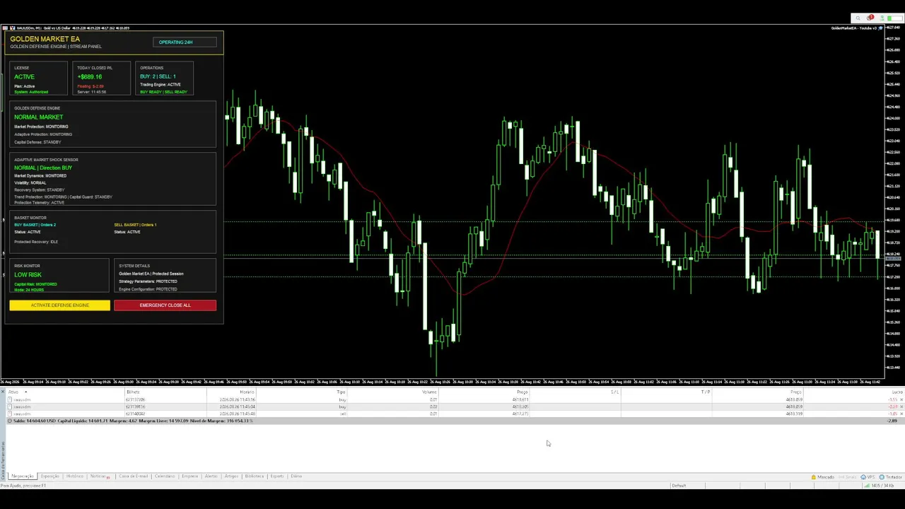Image resolution: width=905 pixels, height=509 pixels.
Task: Click the OPERATING 24H indicator button
Action: (185, 42)
